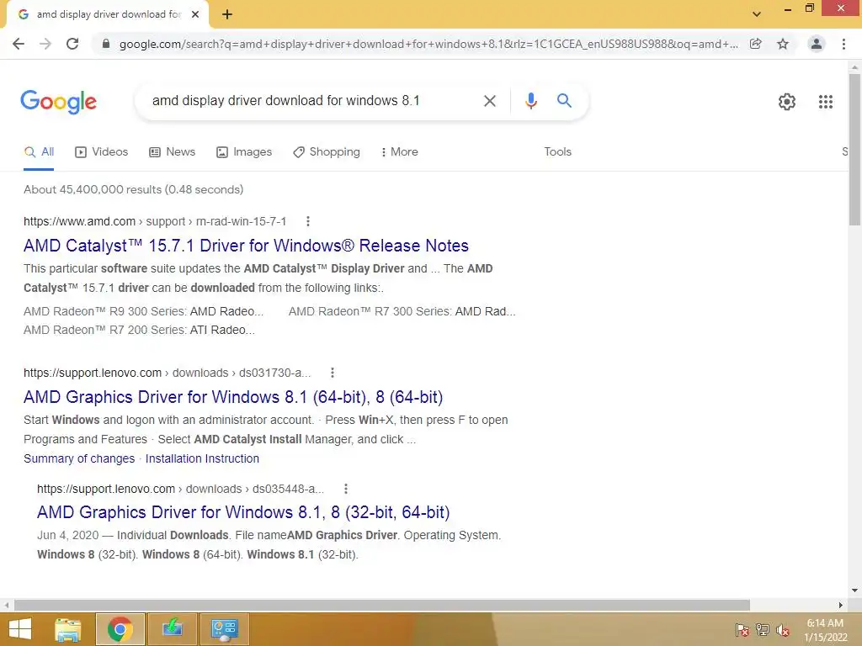Open the three-dot menu beside amd.com result
This screenshot has width=862, height=646.
click(x=308, y=221)
